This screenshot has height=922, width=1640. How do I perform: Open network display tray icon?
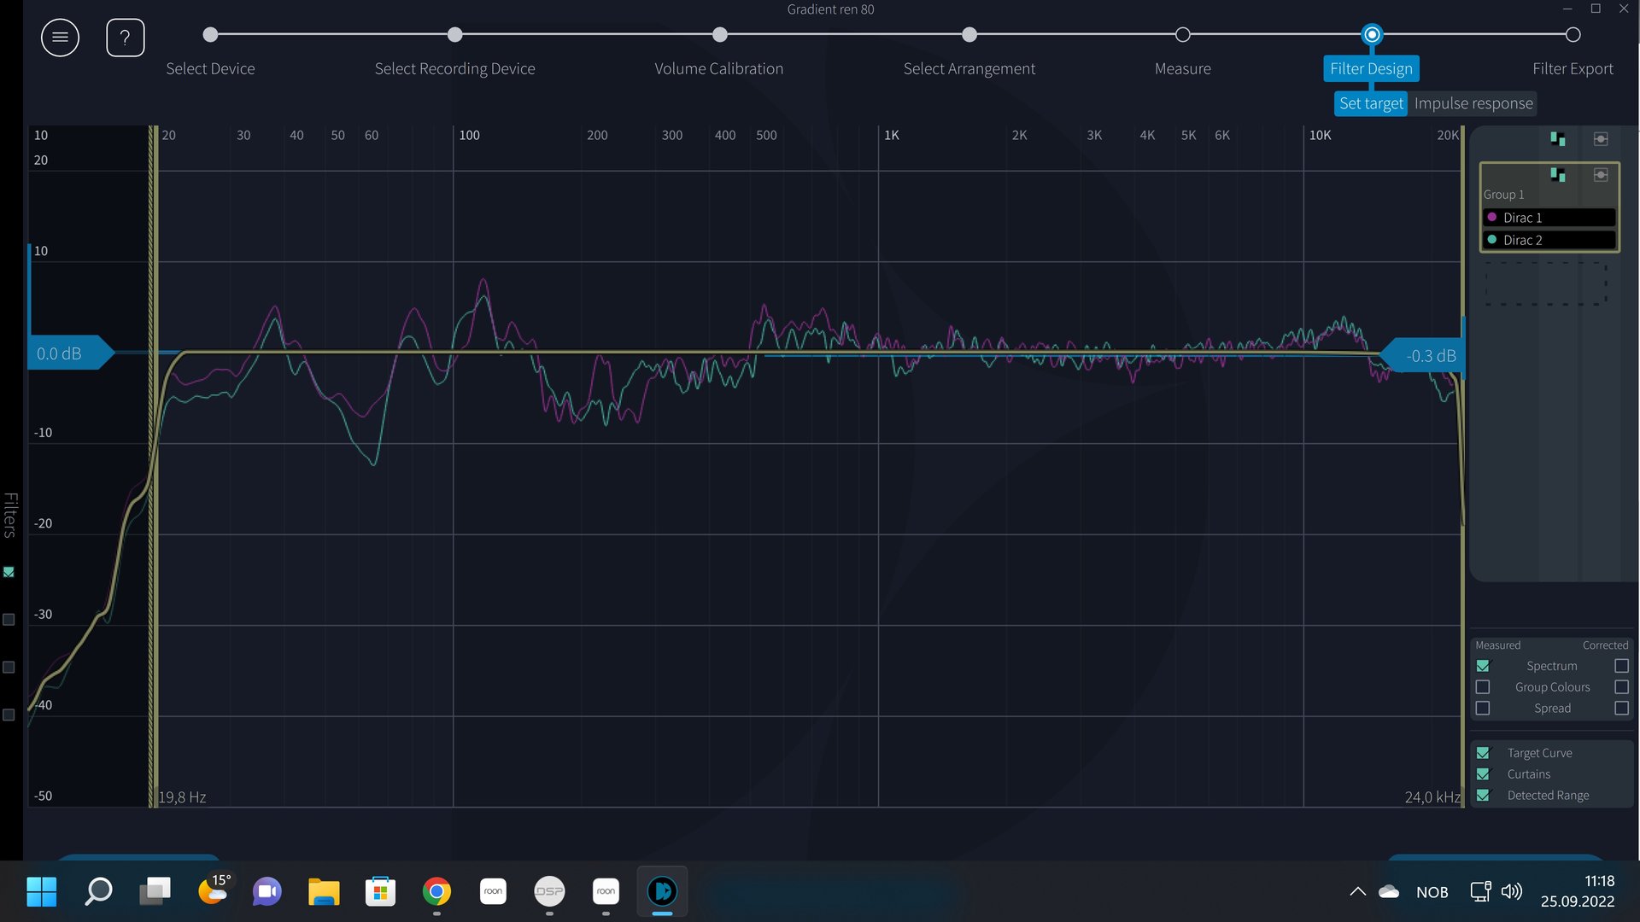1480,891
